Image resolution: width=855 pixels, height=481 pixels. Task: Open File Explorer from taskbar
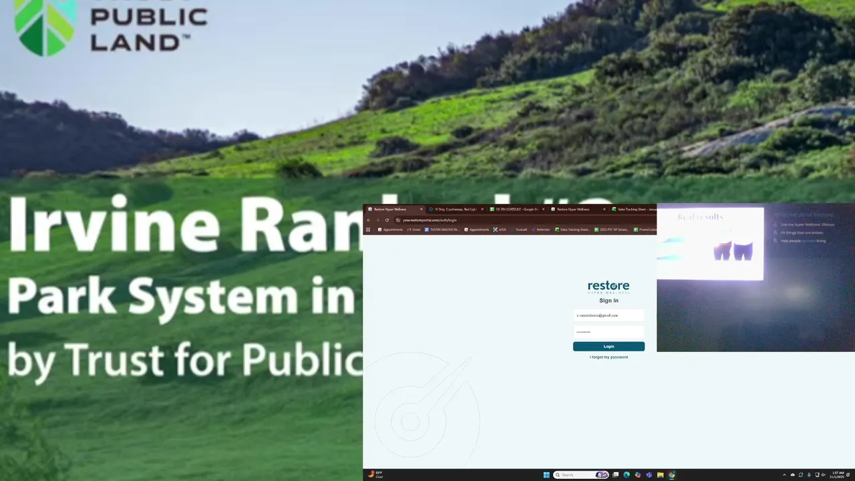point(660,475)
